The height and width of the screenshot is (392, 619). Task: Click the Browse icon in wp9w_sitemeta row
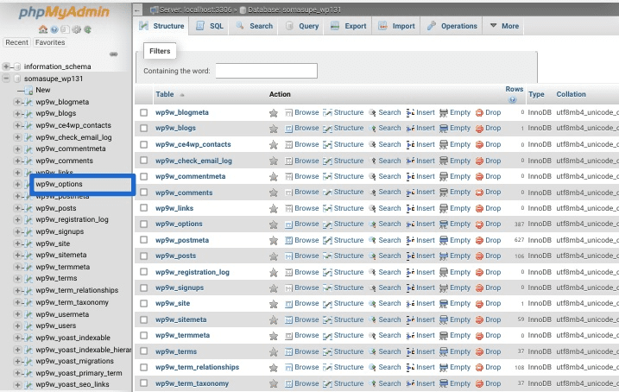coord(288,319)
